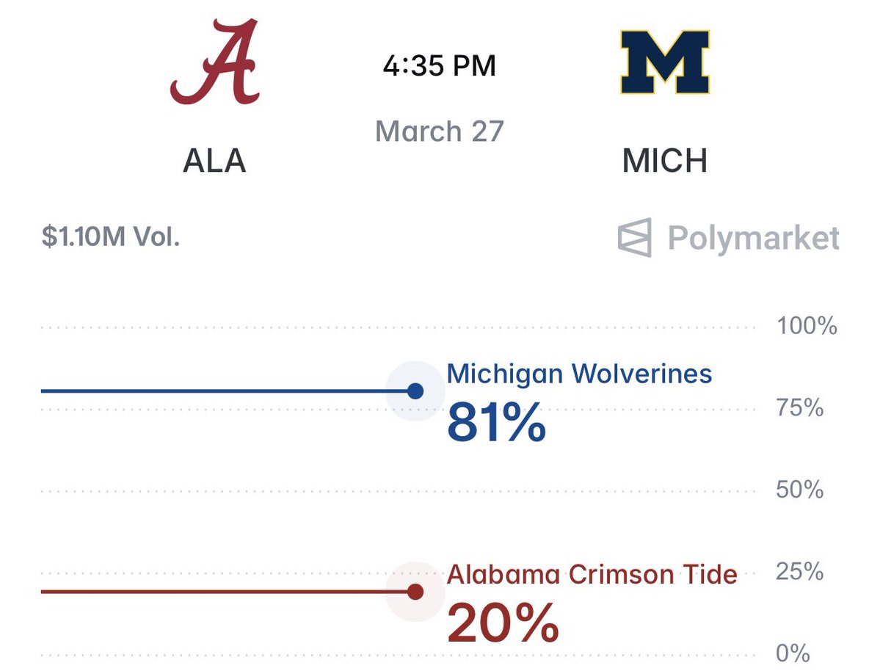Image resolution: width=880 pixels, height=671 pixels.
Task: Click the Michigan block M logo
Action: coord(665,62)
